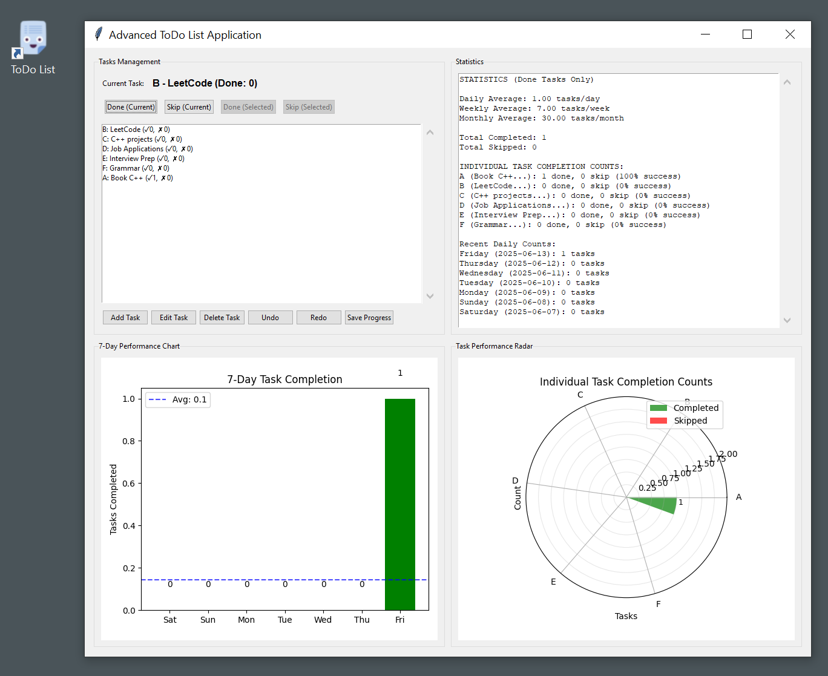Click the dashed average line in the chart
The height and width of the screenshot is (676, 828).
point(272,579)
